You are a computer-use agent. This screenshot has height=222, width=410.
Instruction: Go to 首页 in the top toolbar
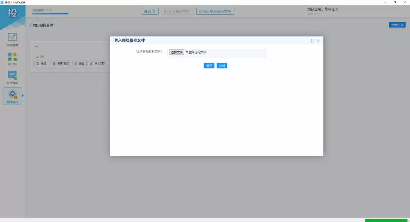[x=150, y=11]
